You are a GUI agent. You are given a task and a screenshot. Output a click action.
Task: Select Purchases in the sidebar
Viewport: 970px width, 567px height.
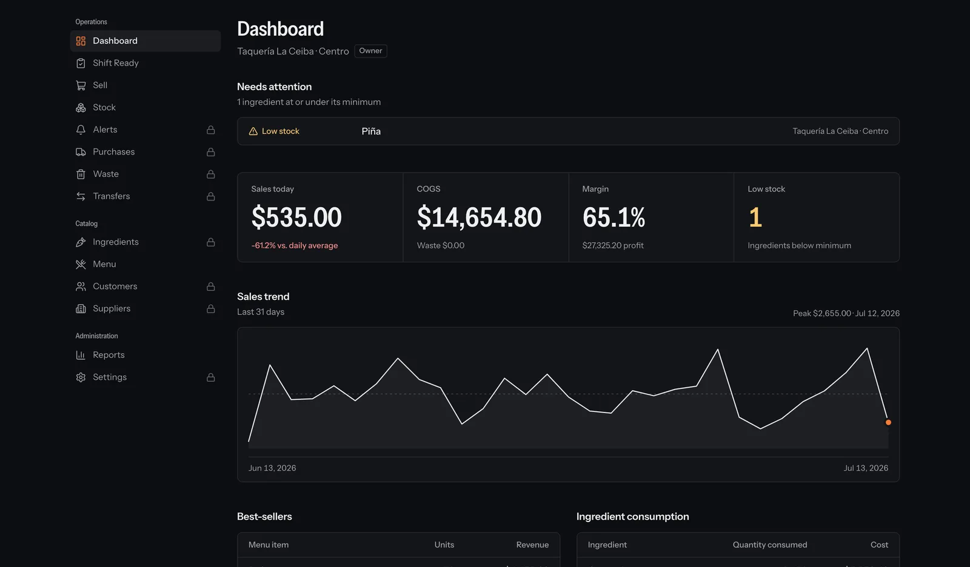tap(145, 152)
